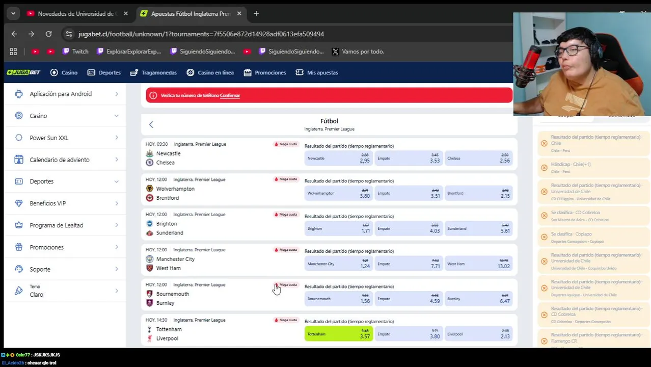The height and width of the screenshot is (367, 651).
Task: Click the Promociones gift icon in top nav
Action: pos(248,72)
